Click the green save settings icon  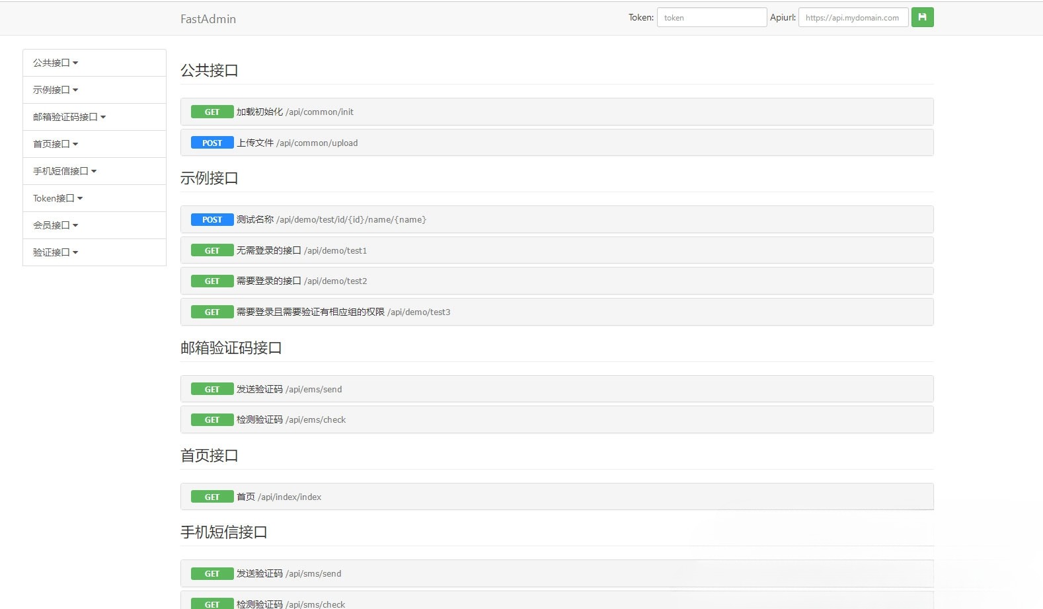click(x=922, y=17)
